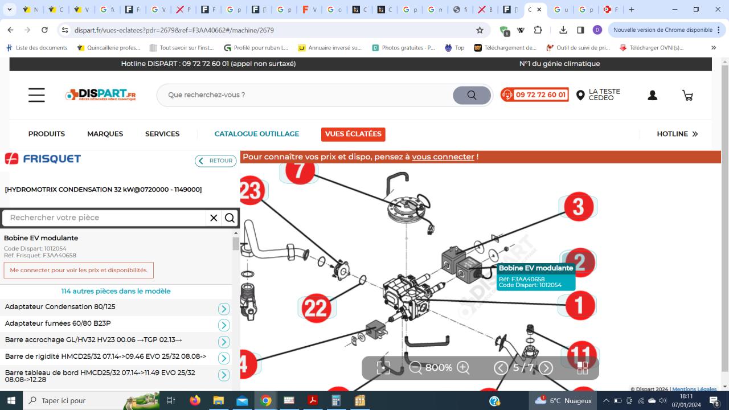The image size is (729, 410).
Task: Click 'Me connecter pour voir les prix' button
Action: (79, 270)
